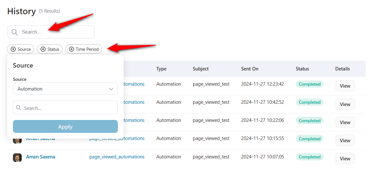View details of the 10:42:52 entry
This screenshot has height=172, width=369.
pyautogui.click(x=345, y=104)
